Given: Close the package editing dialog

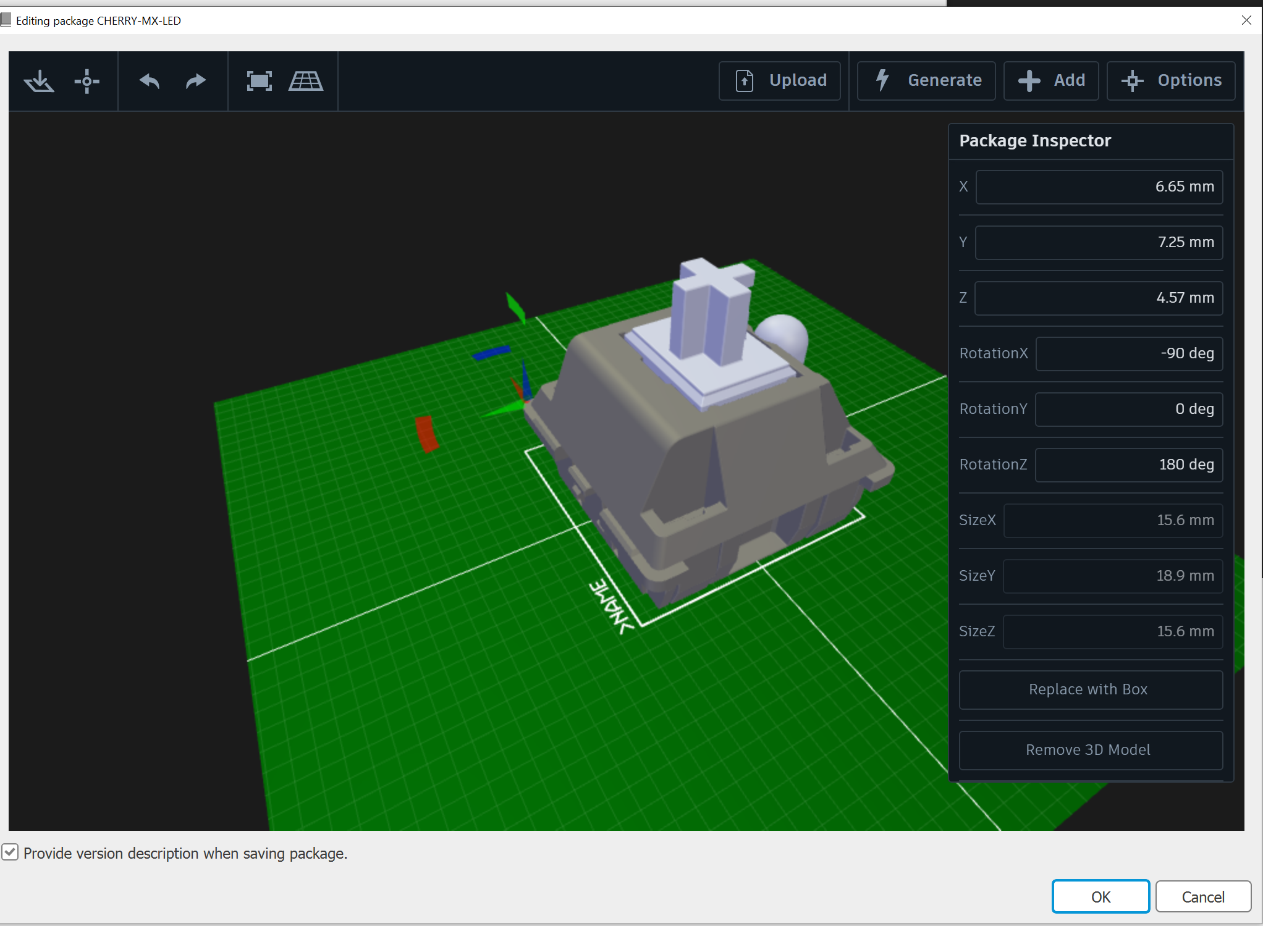Looking at the screenshot, I should (1246, 20).
